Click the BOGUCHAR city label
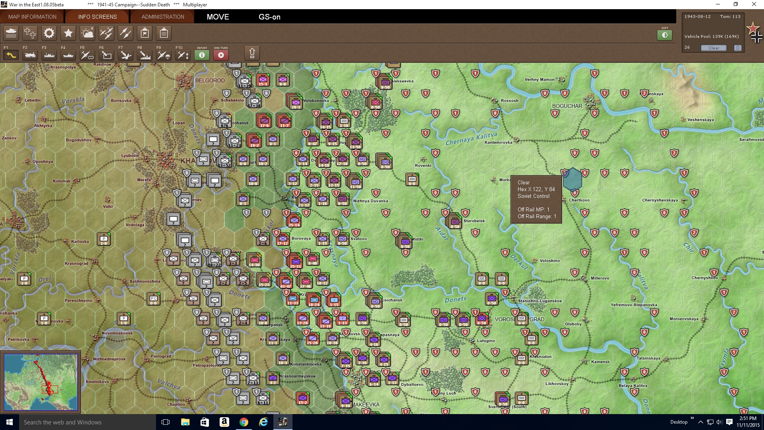The width and height of the screenshot is (764, 430). point(567,106)
